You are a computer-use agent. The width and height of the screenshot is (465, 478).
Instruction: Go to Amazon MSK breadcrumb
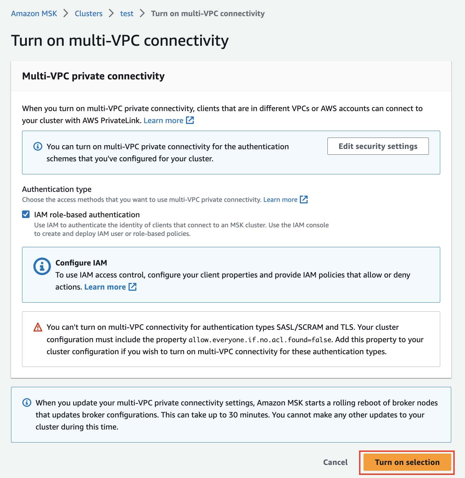click(x=34, y=13)
